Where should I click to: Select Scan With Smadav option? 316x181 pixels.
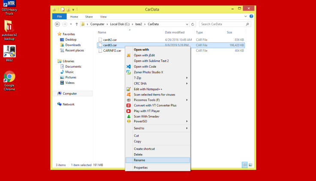click(147, 116)
